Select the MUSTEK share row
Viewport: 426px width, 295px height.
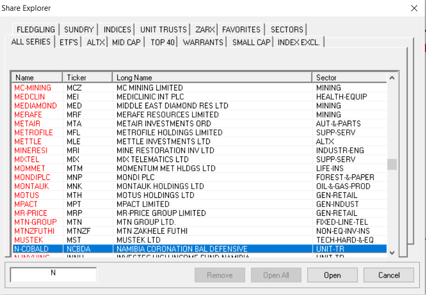coord(200,240)
